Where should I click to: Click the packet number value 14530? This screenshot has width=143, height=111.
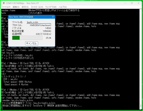point(48,28)
